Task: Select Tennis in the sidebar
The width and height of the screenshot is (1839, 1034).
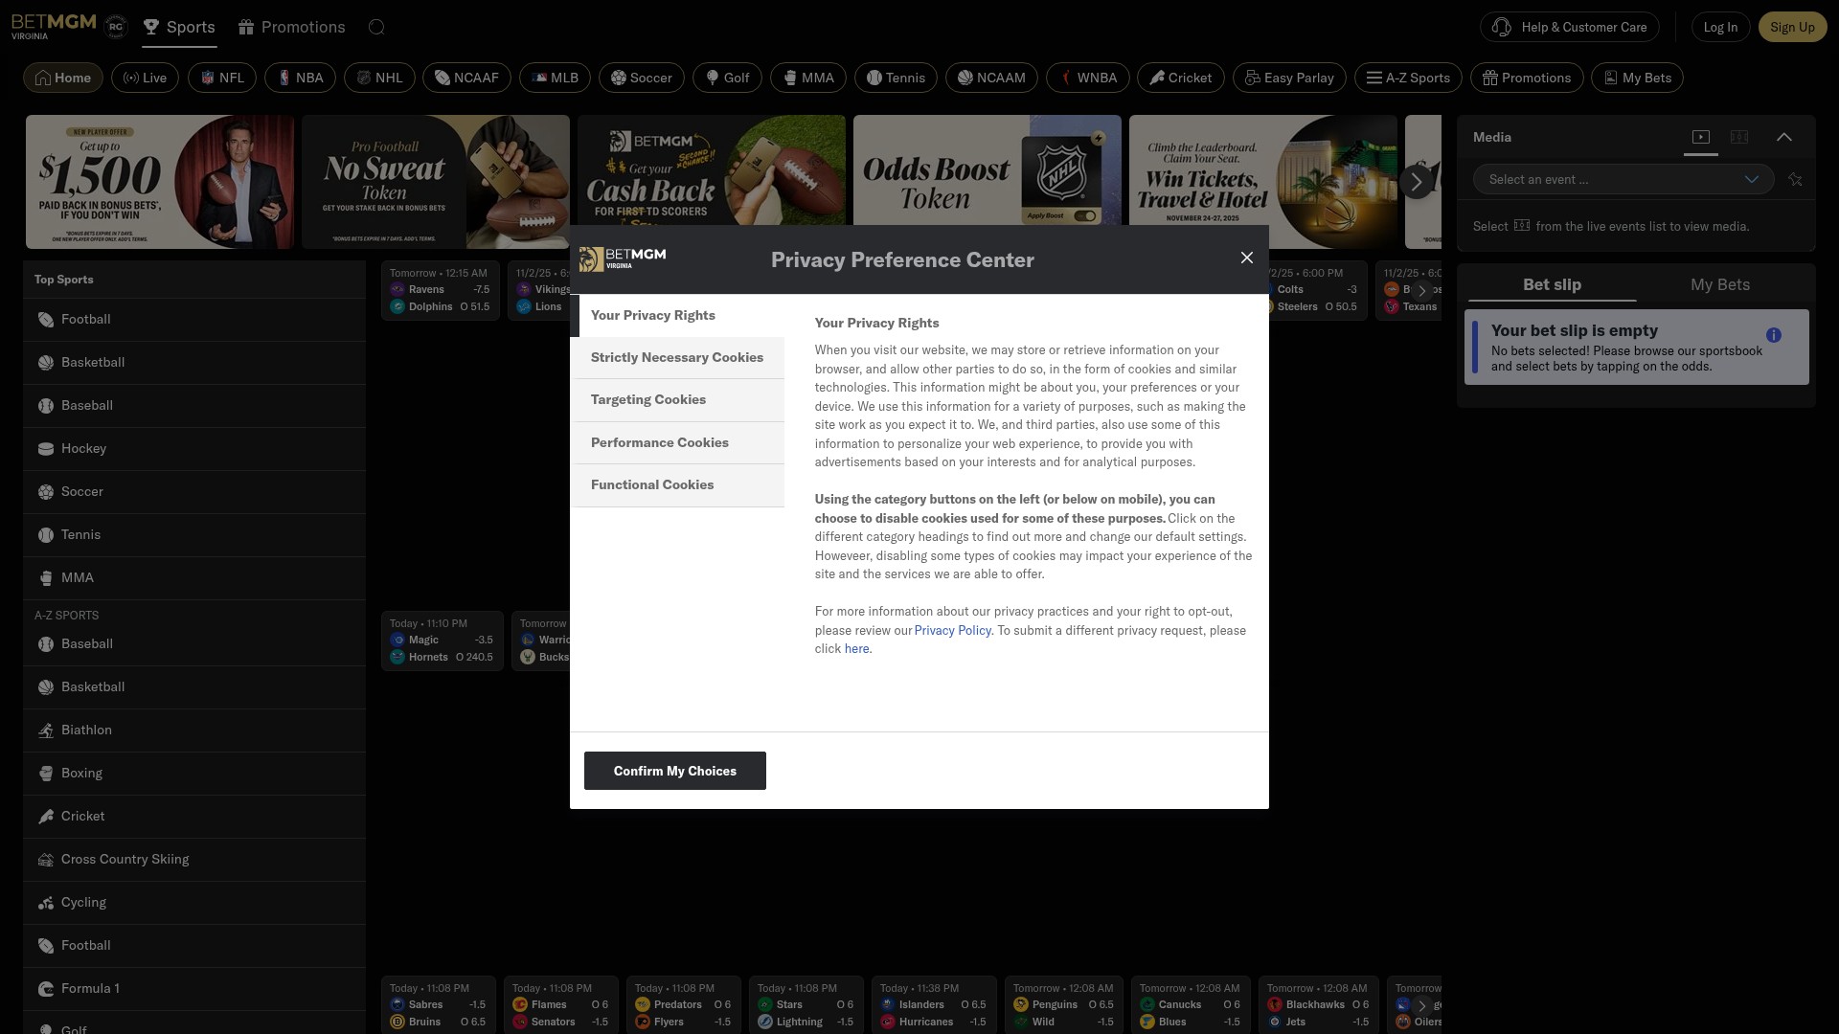Action: pyautogui.click(x=194, y=535)
